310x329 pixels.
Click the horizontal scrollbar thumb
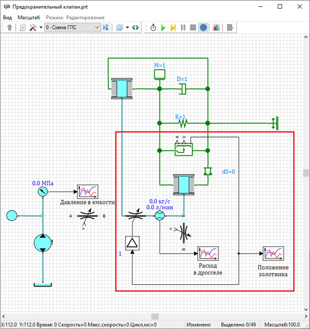(155, 316)
